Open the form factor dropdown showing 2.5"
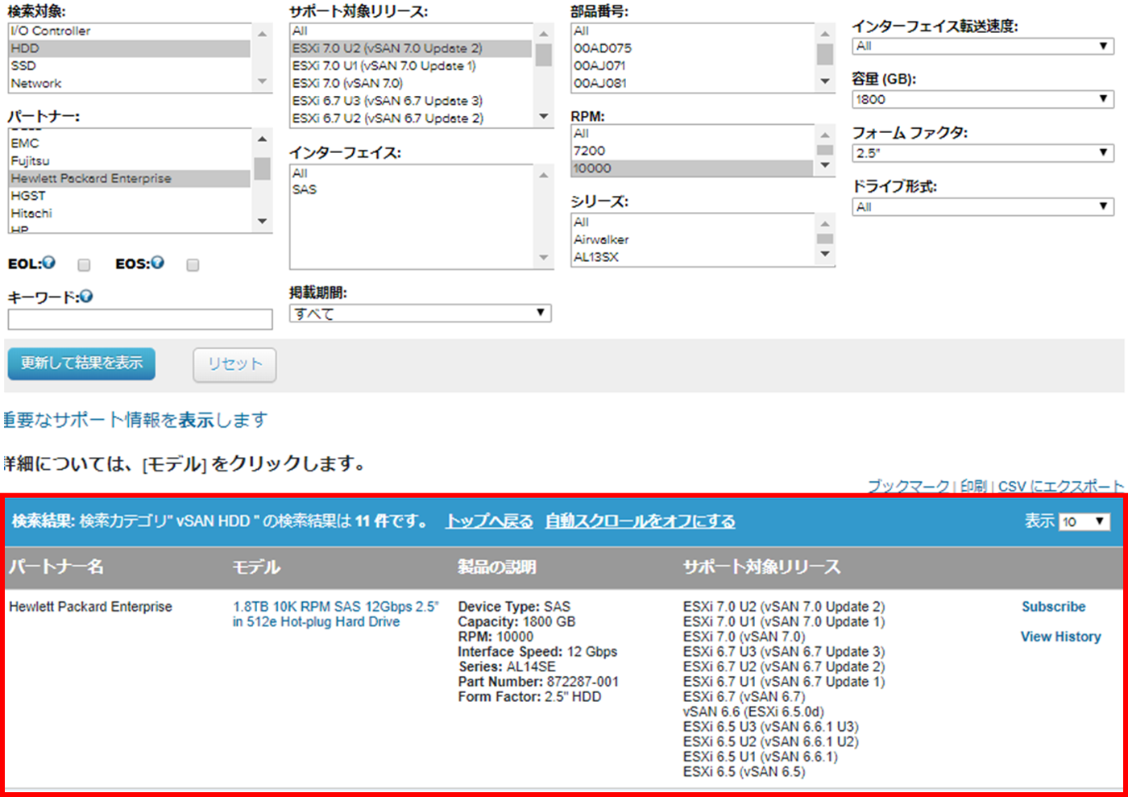The image size is (1128, 797). point(983,153)
